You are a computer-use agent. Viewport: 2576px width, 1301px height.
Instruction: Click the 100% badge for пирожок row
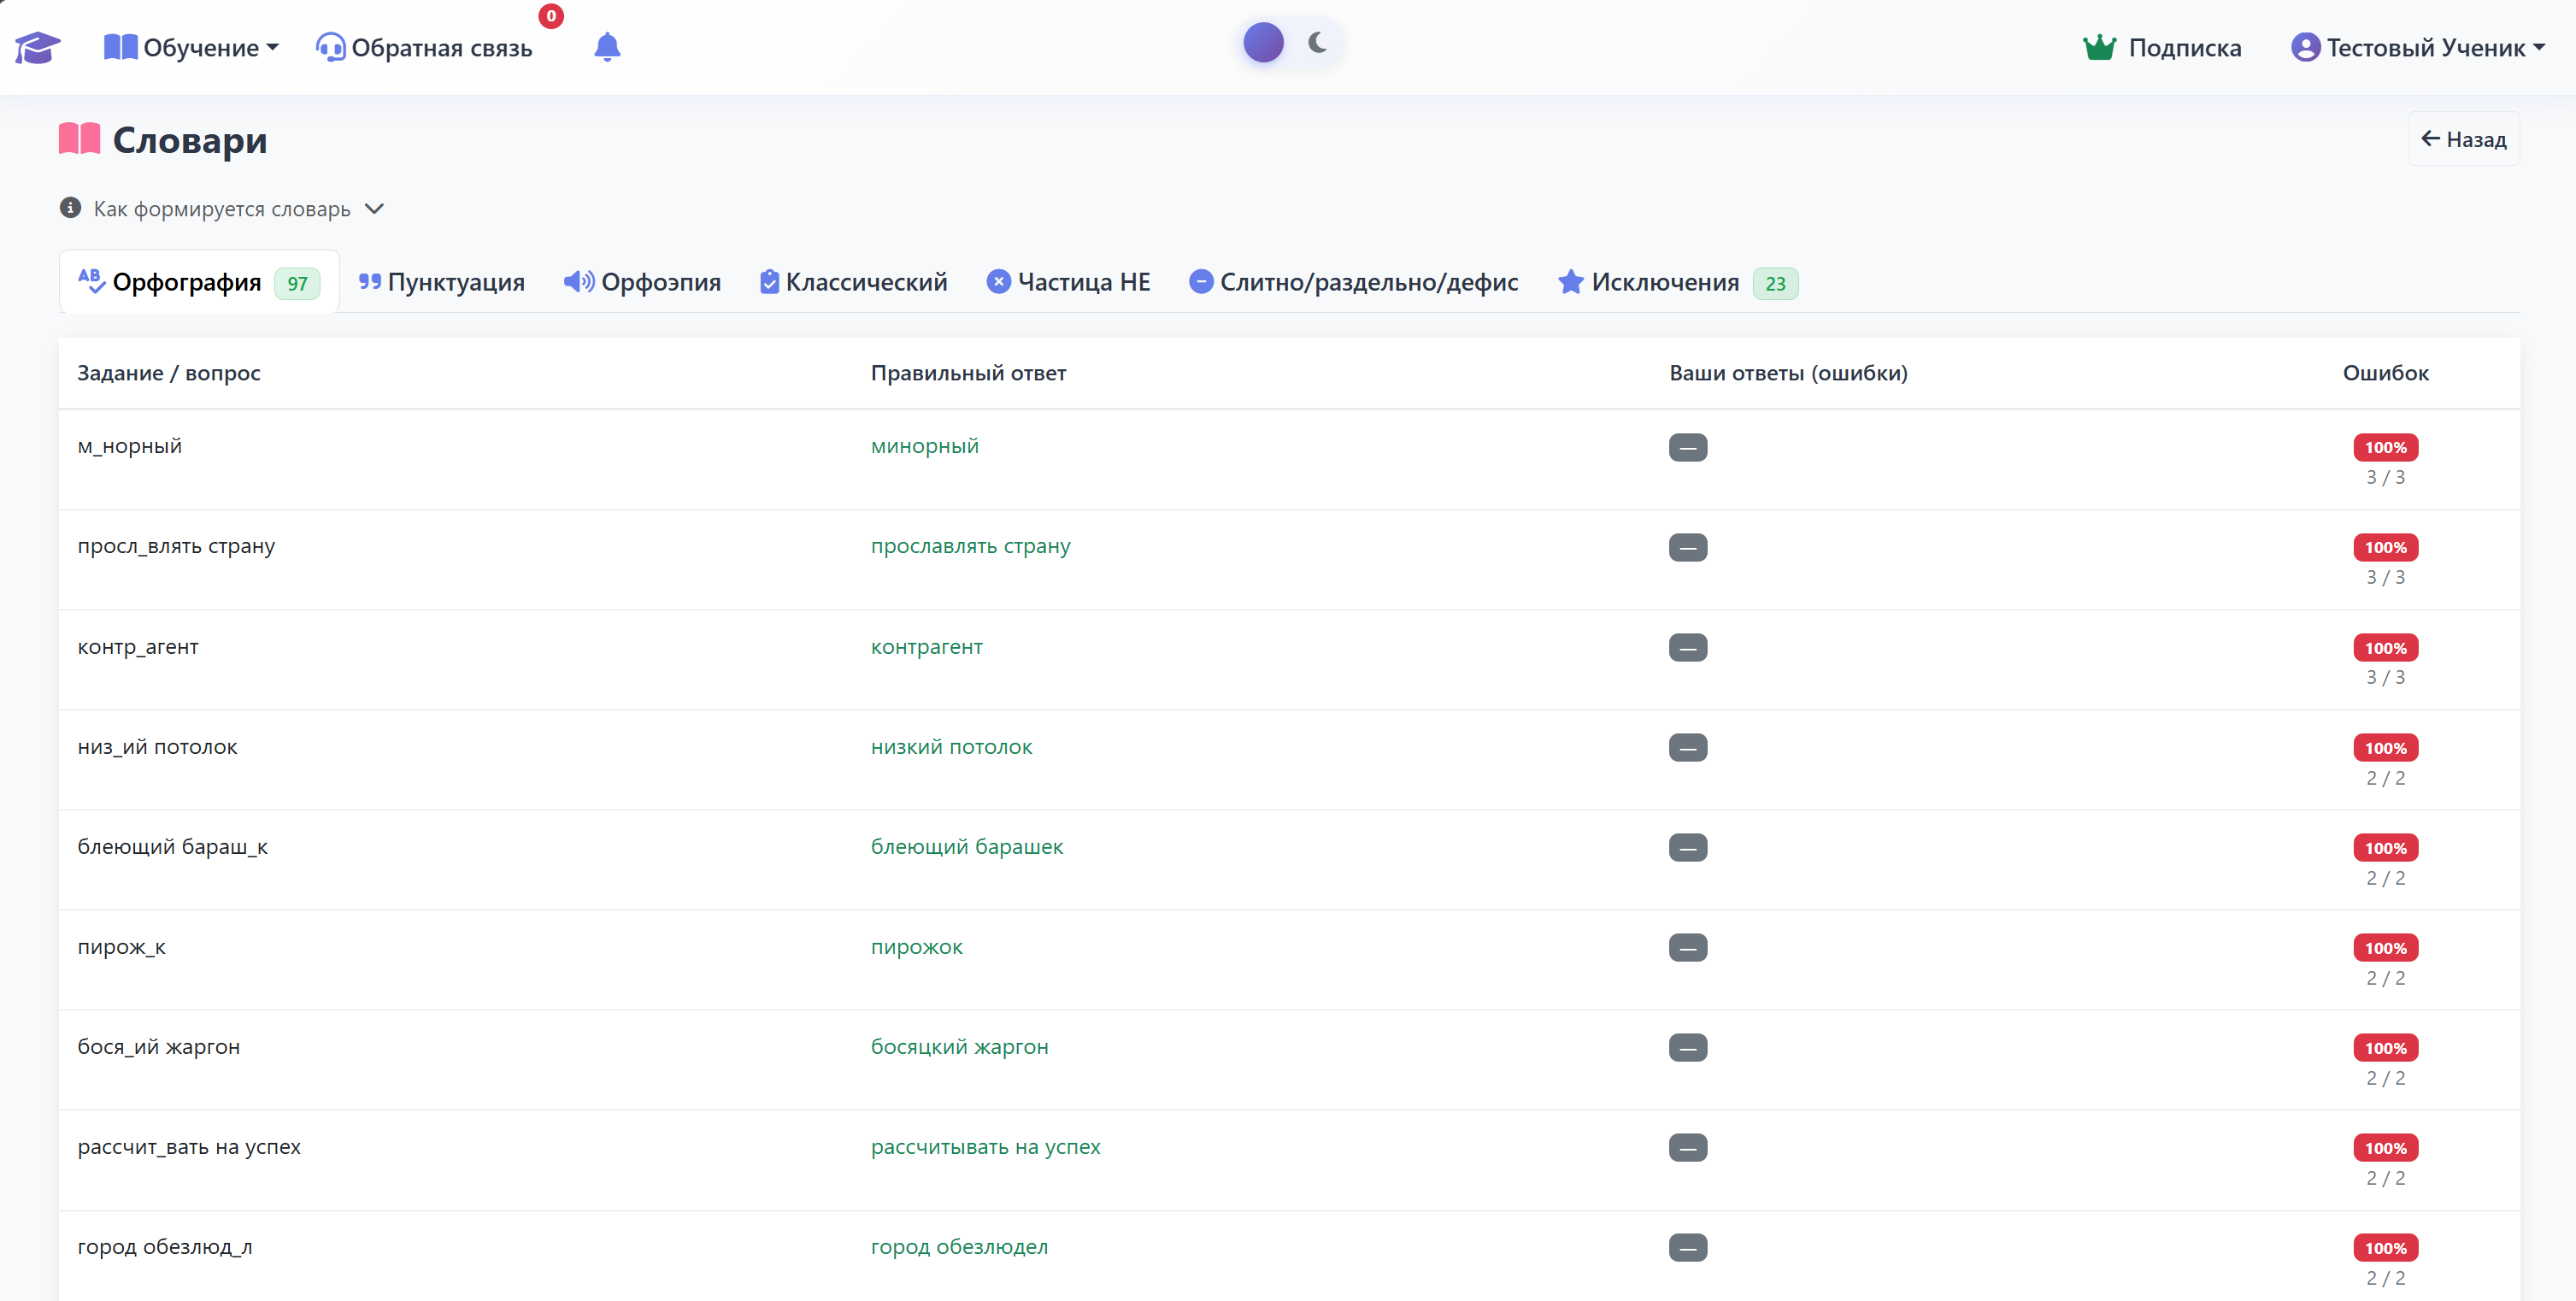tap(2385, 947)
